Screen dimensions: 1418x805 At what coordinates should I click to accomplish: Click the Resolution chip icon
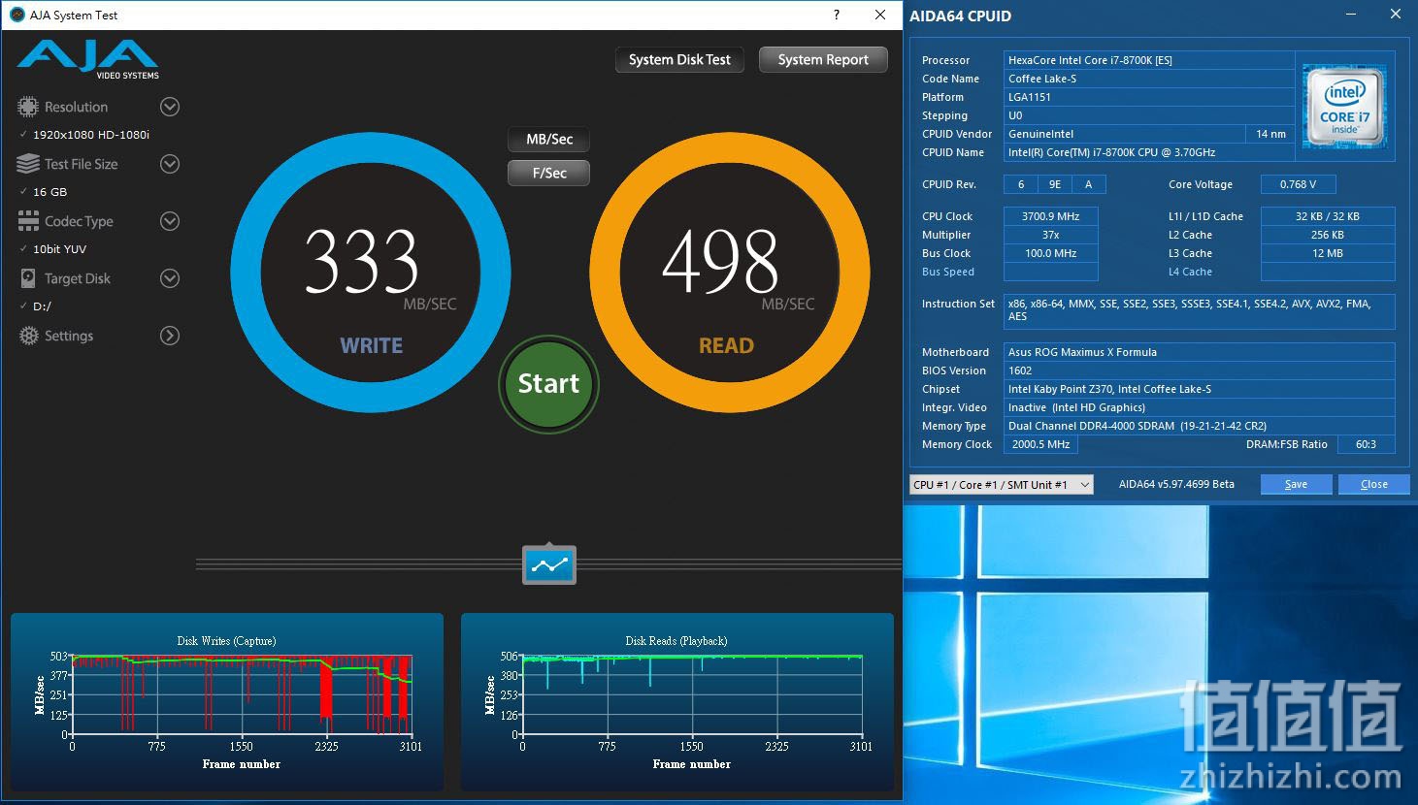(28, 107)
